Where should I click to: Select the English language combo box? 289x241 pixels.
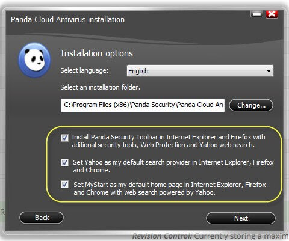(x=200, y=71)
